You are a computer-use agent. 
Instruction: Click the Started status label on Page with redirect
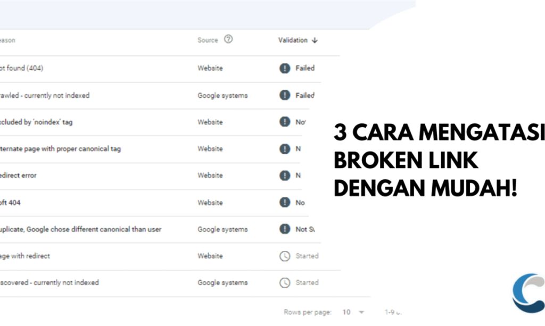click(308, 256)
